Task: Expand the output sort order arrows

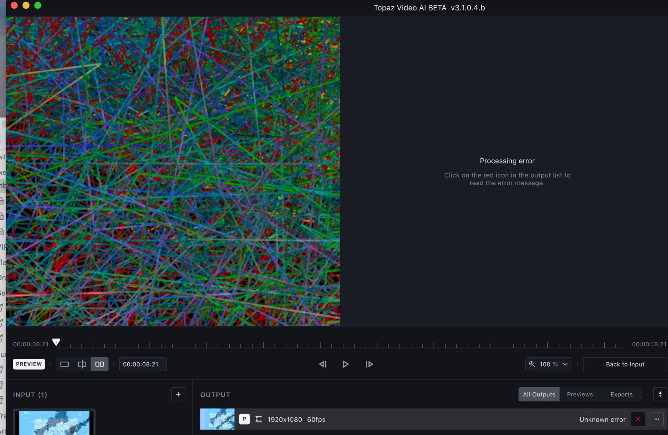Action: (660, 394)
